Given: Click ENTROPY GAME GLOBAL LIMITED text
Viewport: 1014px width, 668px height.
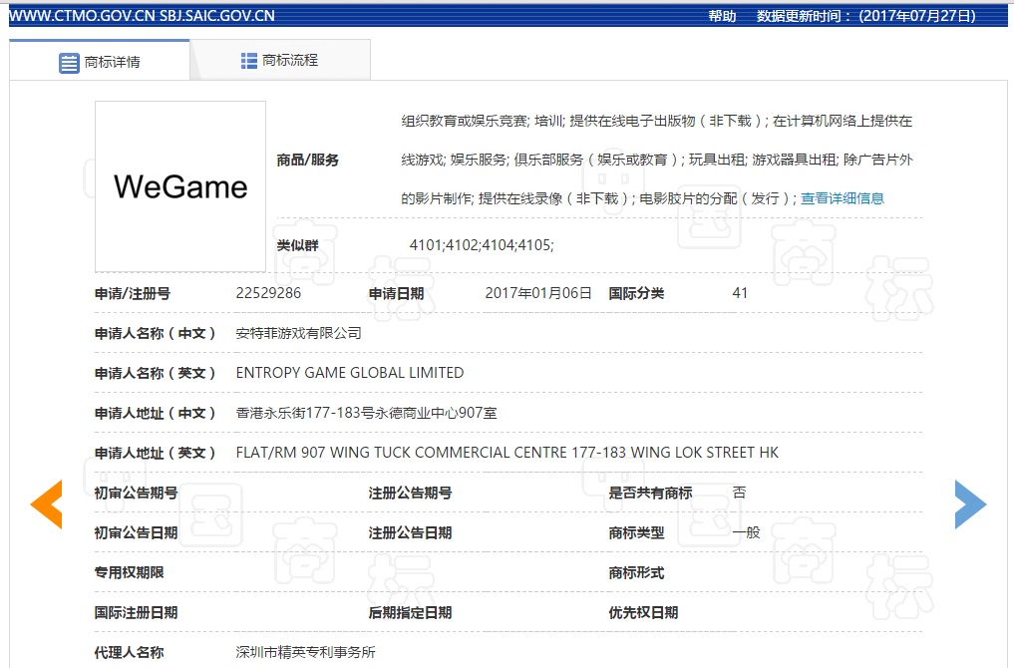Looking at the screenshot, I should coord(350,373).
